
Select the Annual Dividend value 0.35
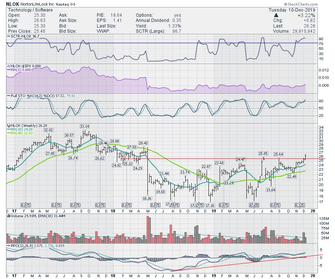177,20
